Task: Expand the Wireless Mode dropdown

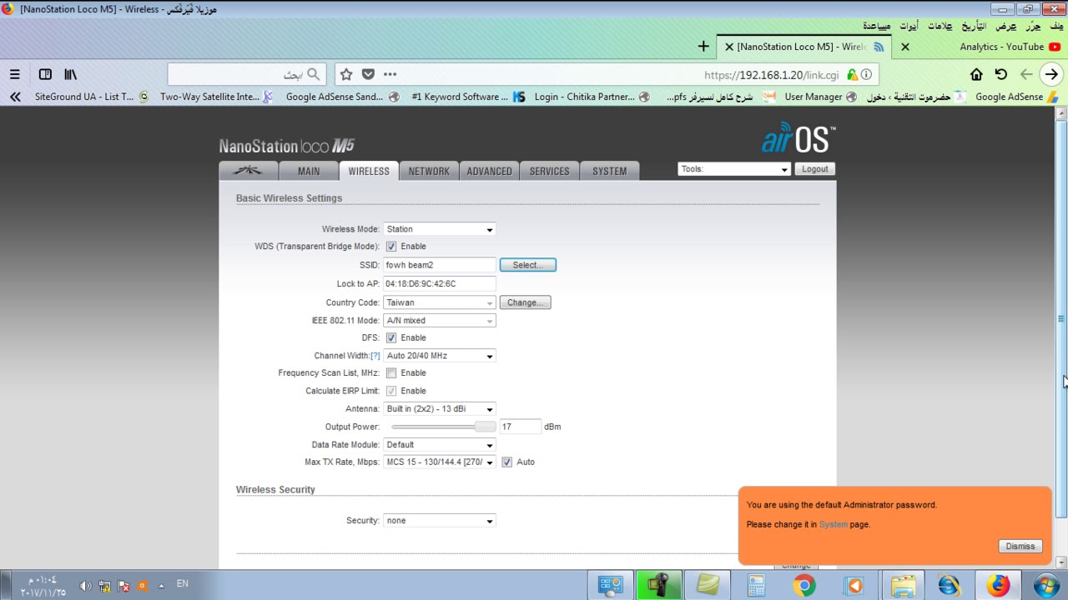Action: tap(440, 229)
